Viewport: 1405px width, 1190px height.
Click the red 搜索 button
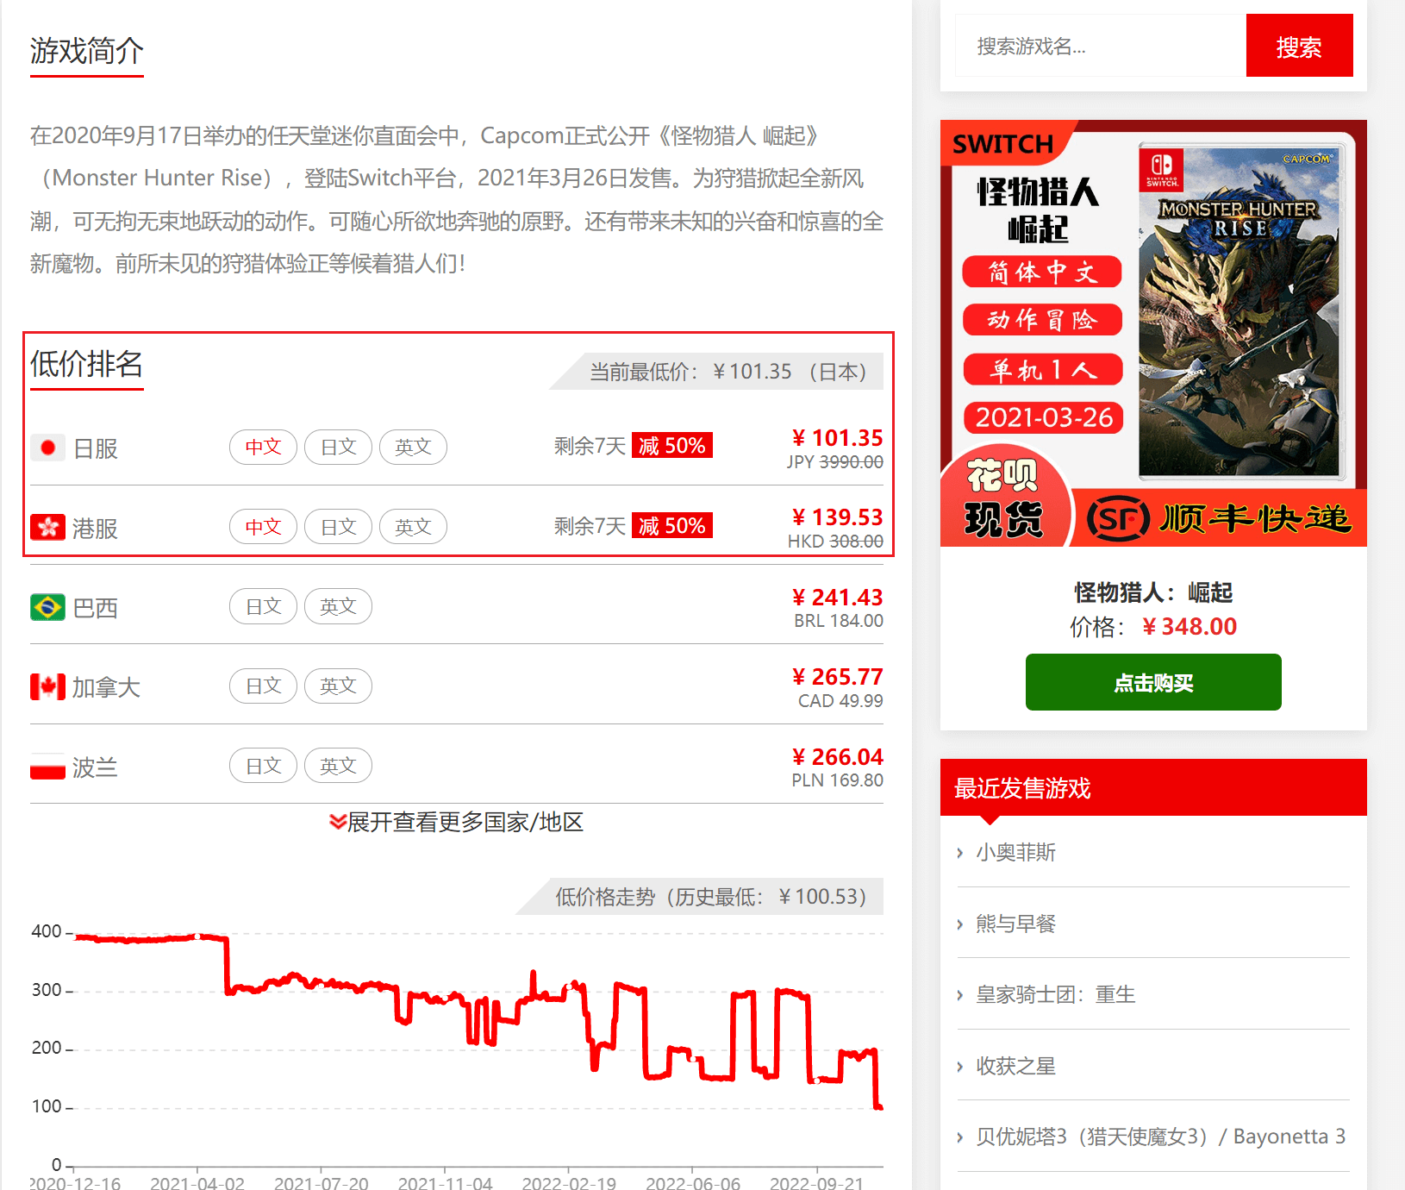pyautogui.click(x=1299, y=46)
